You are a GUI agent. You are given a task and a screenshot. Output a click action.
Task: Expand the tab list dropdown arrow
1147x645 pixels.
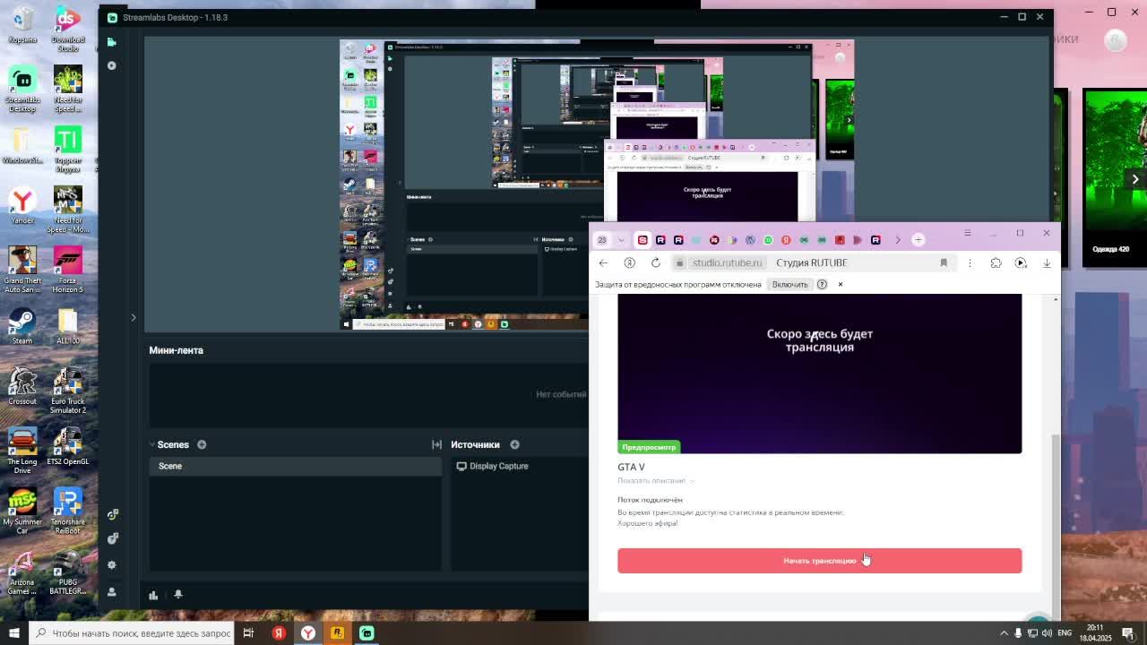point(621,240)
